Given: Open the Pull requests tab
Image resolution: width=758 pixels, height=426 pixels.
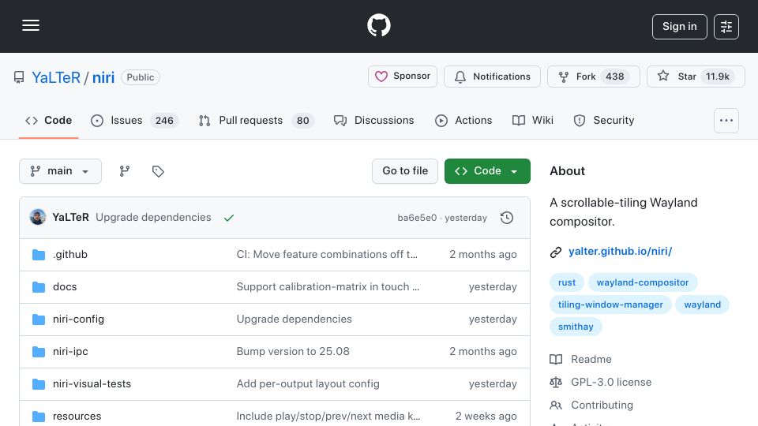Looking at the screenshot, I should click(256, 120).
